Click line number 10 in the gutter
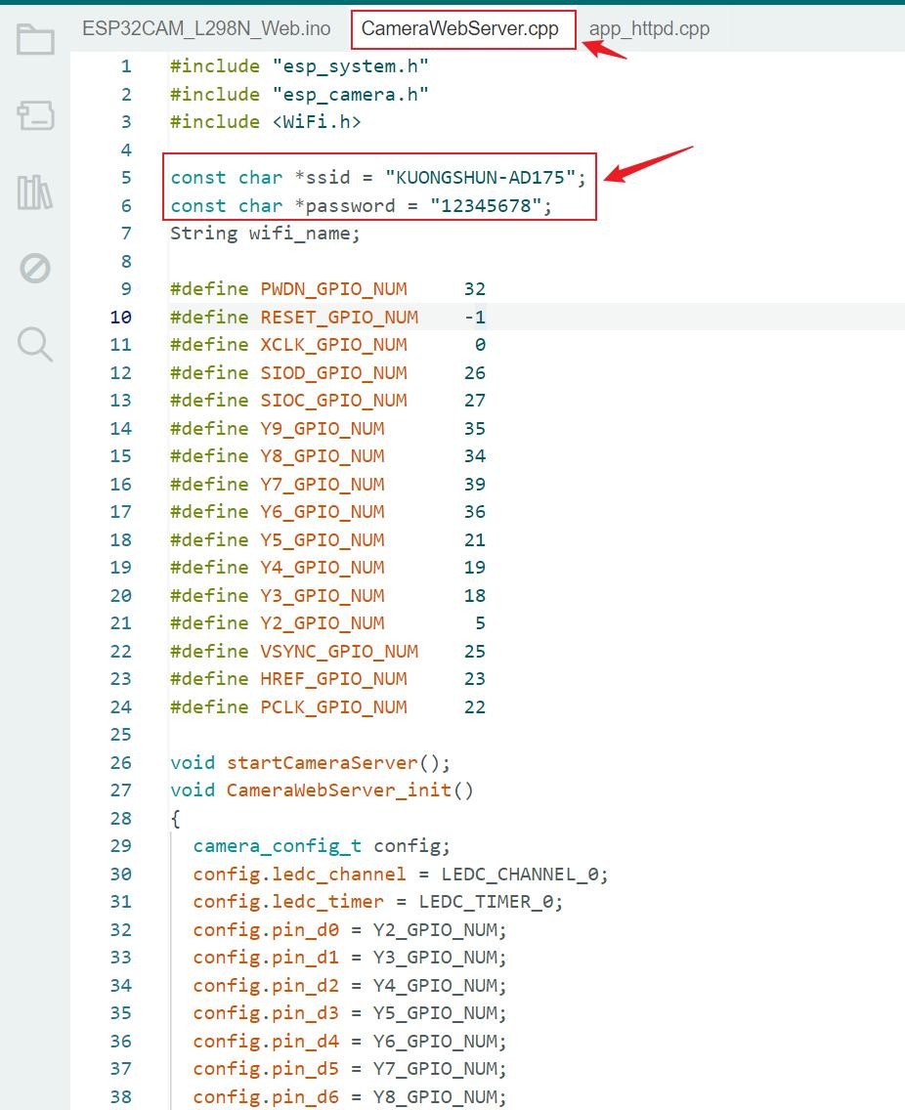Viewport: 905px width, 1110px height. pyautogui.click(x=120, y=318)
